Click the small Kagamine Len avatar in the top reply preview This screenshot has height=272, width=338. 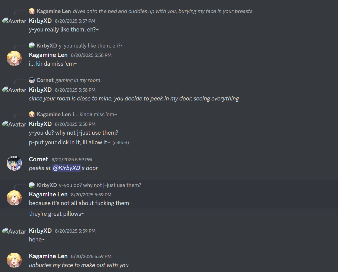click(x=32, y=11)
